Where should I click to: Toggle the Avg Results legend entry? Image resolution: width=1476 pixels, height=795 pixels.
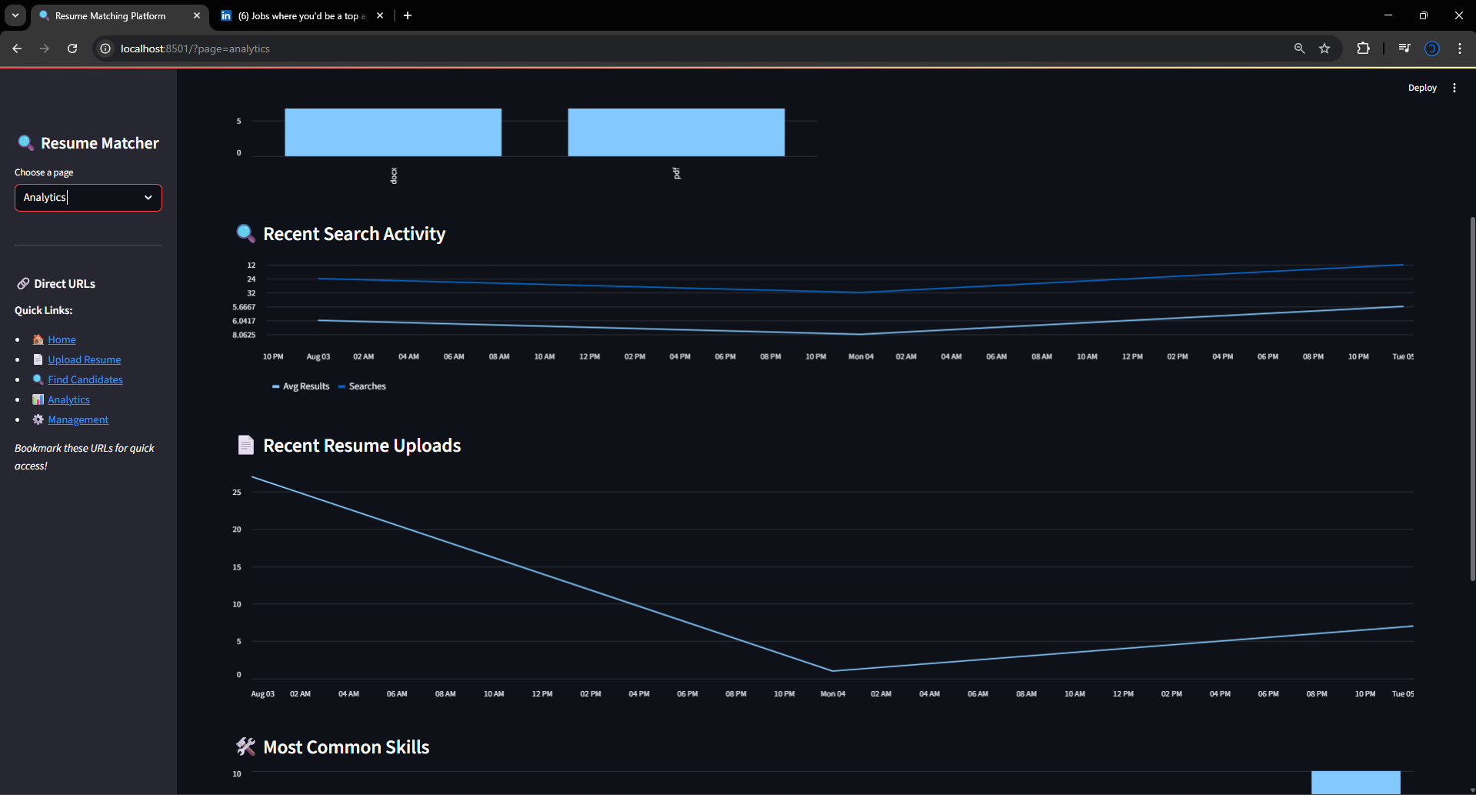(x=301, y=386)
